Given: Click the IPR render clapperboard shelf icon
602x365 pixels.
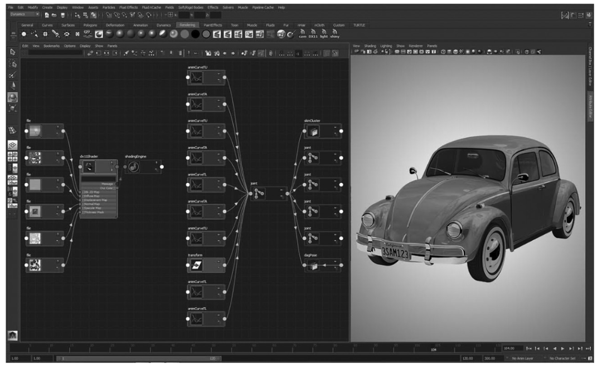Looking at the screenshot, I should 227,34.
